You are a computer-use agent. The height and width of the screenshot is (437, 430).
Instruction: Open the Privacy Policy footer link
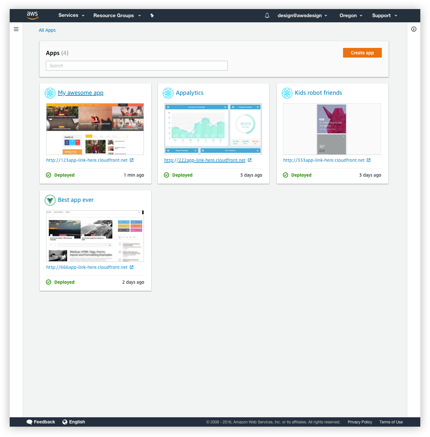pyautogui.click(x=360, y=422)
